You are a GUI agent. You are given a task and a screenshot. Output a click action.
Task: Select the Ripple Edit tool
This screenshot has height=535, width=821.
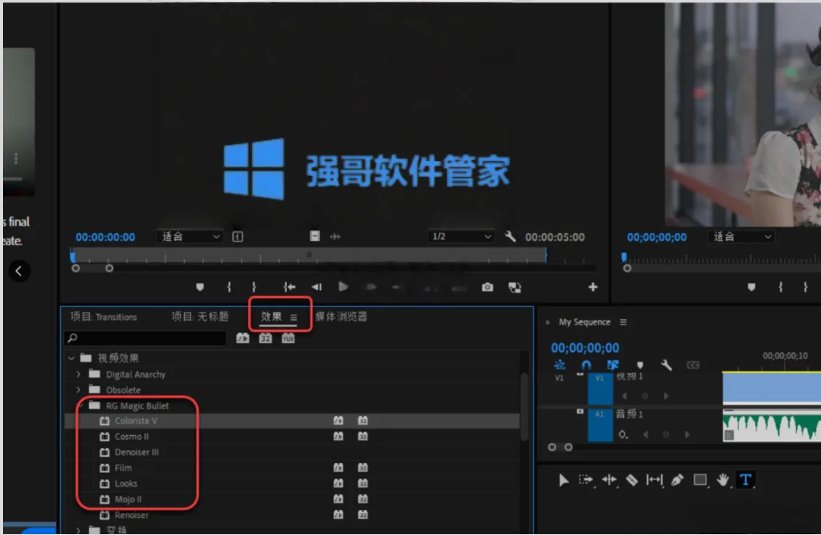[609, 480]
